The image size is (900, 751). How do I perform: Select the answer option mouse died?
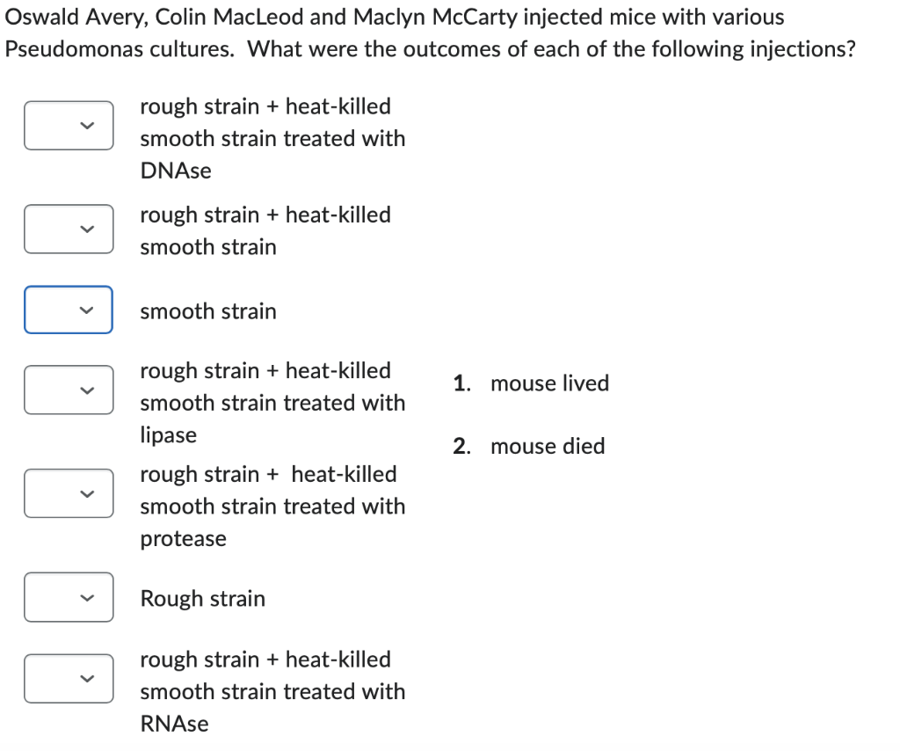click(548, 446)
